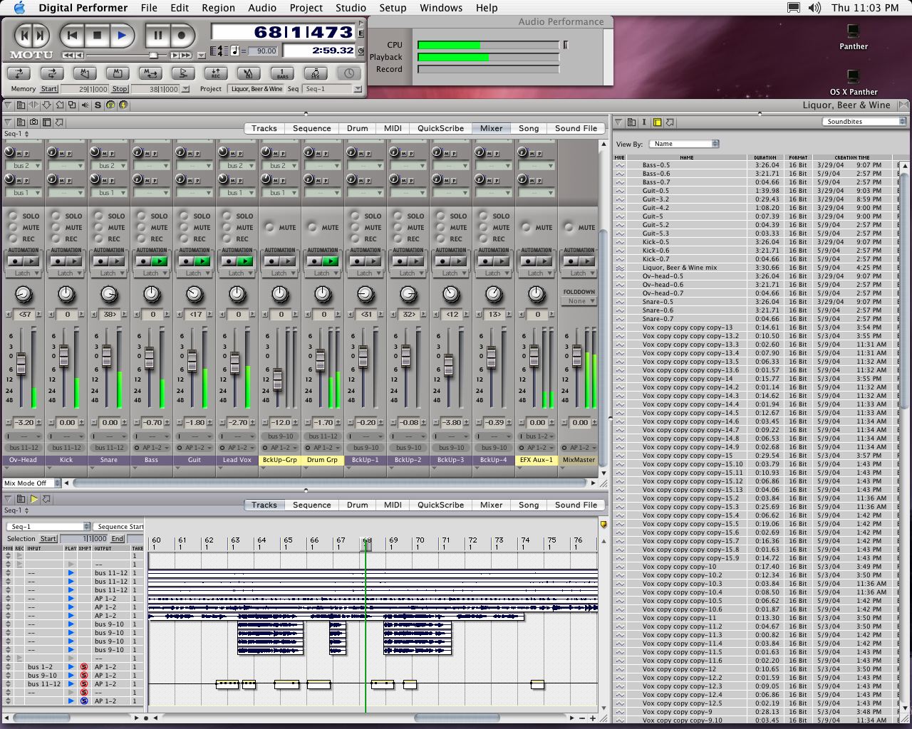Open the AP 1-2 output dropdown on Bass channel
Screen dimensions: 912x729
(x=152, y=448)
